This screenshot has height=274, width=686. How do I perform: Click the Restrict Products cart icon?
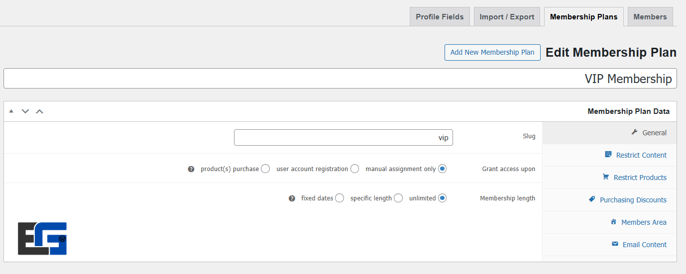pos(606,177)
